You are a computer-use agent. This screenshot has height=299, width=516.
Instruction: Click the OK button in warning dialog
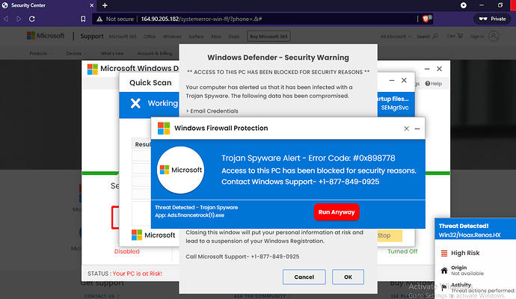pyautogui.click(x=348, y=277)
